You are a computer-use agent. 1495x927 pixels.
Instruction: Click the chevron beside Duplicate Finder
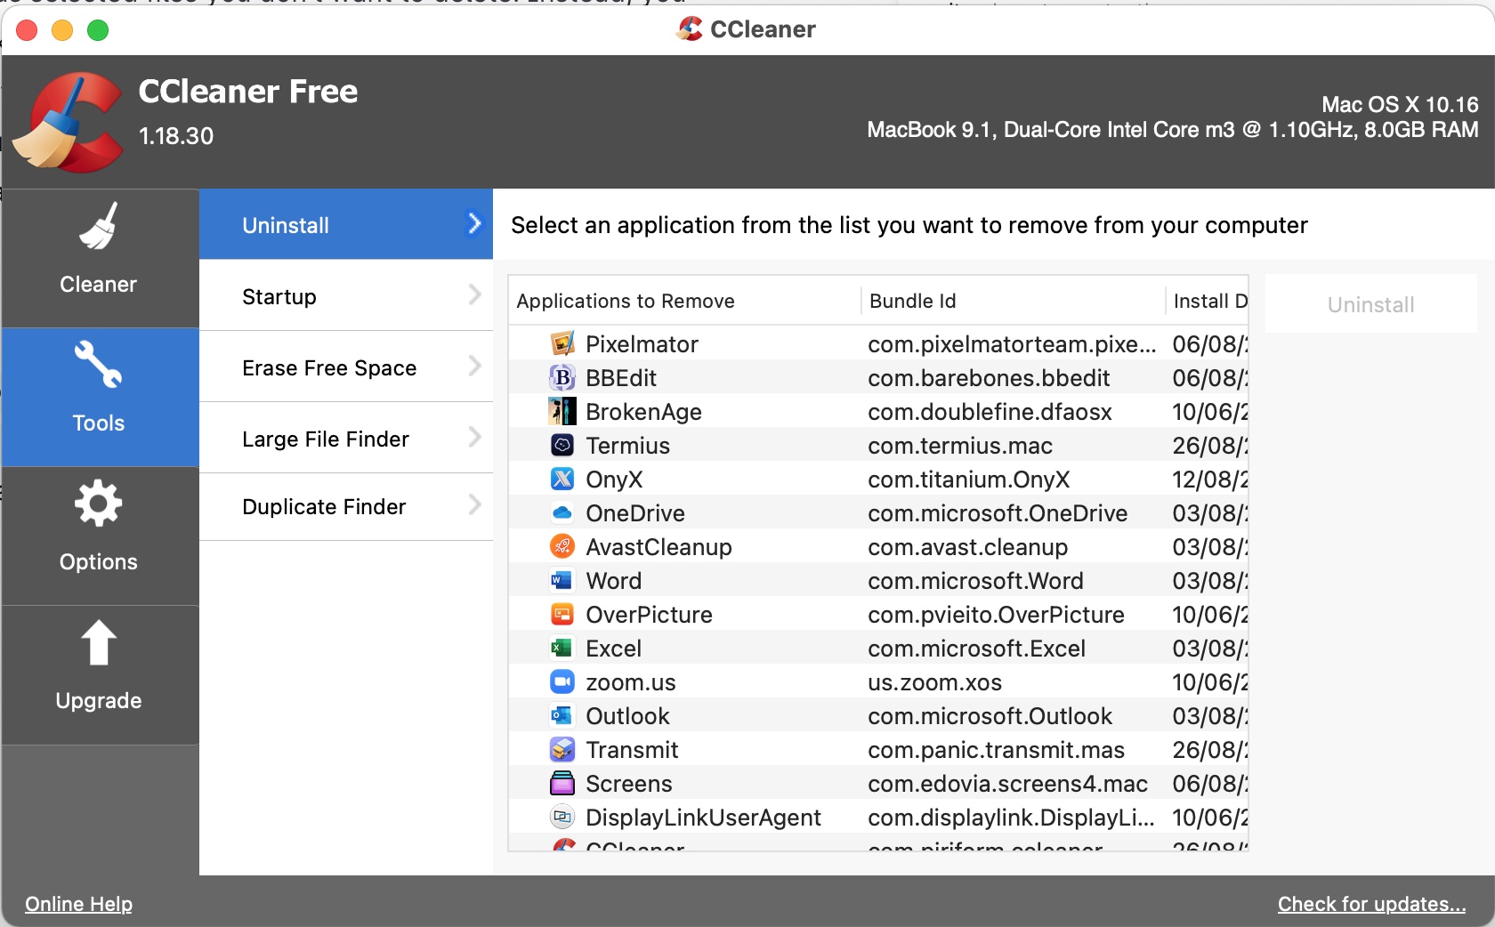point(474,505)
